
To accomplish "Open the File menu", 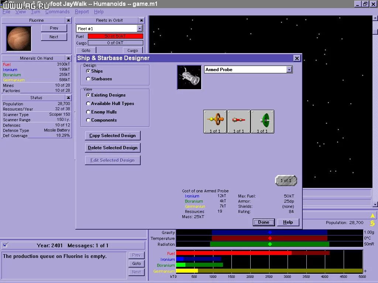I will [x=6, y=11].
